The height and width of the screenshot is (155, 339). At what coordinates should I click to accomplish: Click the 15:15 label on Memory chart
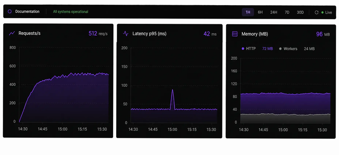coord(303,130)
